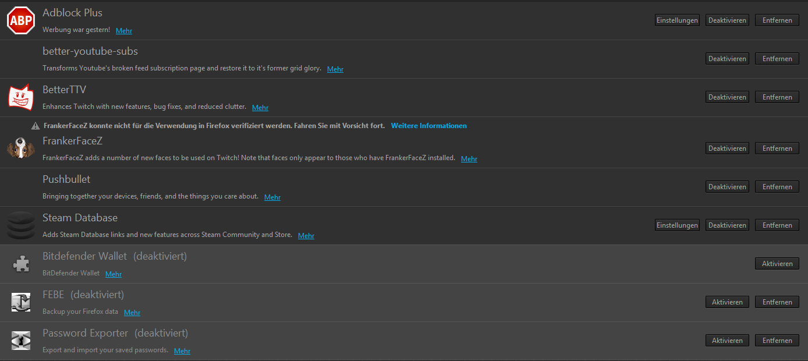Deactivate BetterTTV
The image size is (808, 361).
727,97
